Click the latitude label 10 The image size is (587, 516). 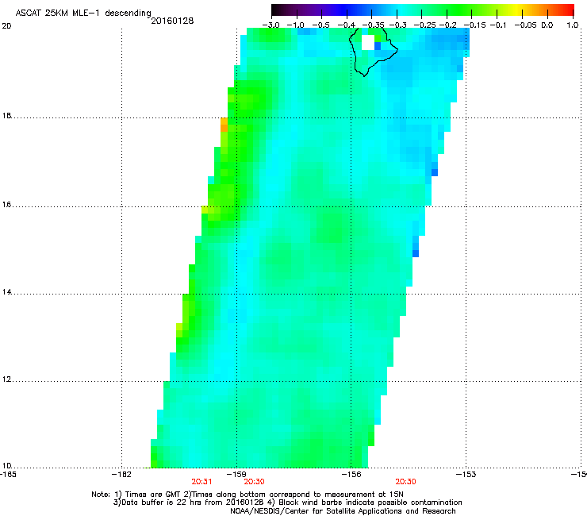coord(6,465)
